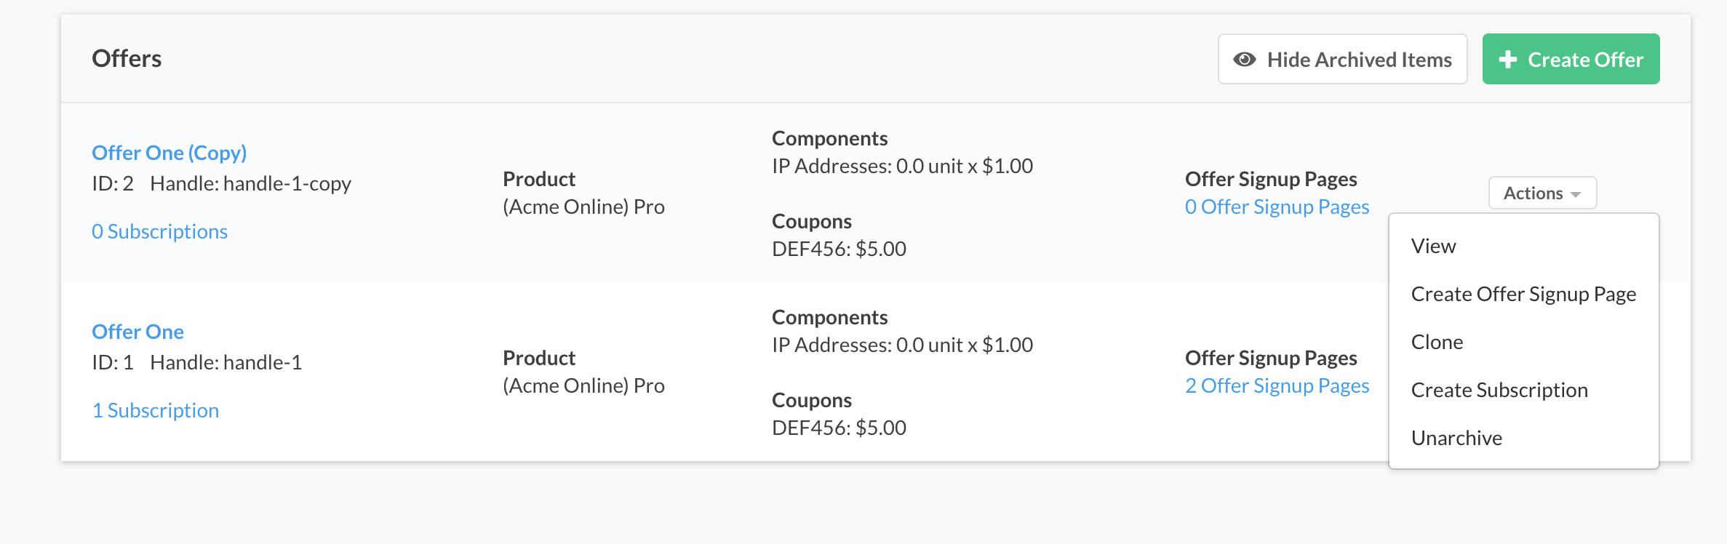
Task: View the 1 Subscription link
Action: pos(155,411)
